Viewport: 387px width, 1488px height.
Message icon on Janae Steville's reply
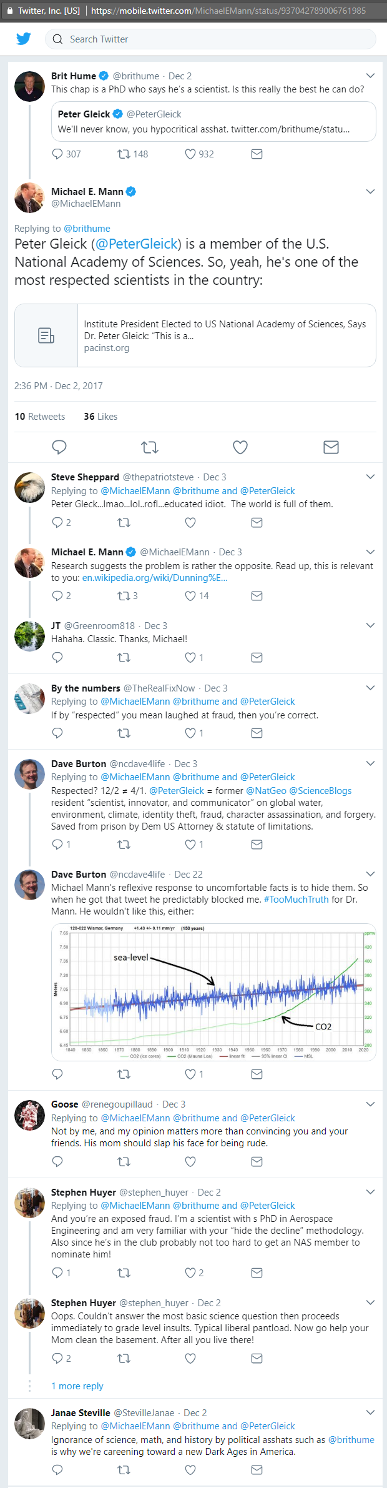coord(257,1470)
